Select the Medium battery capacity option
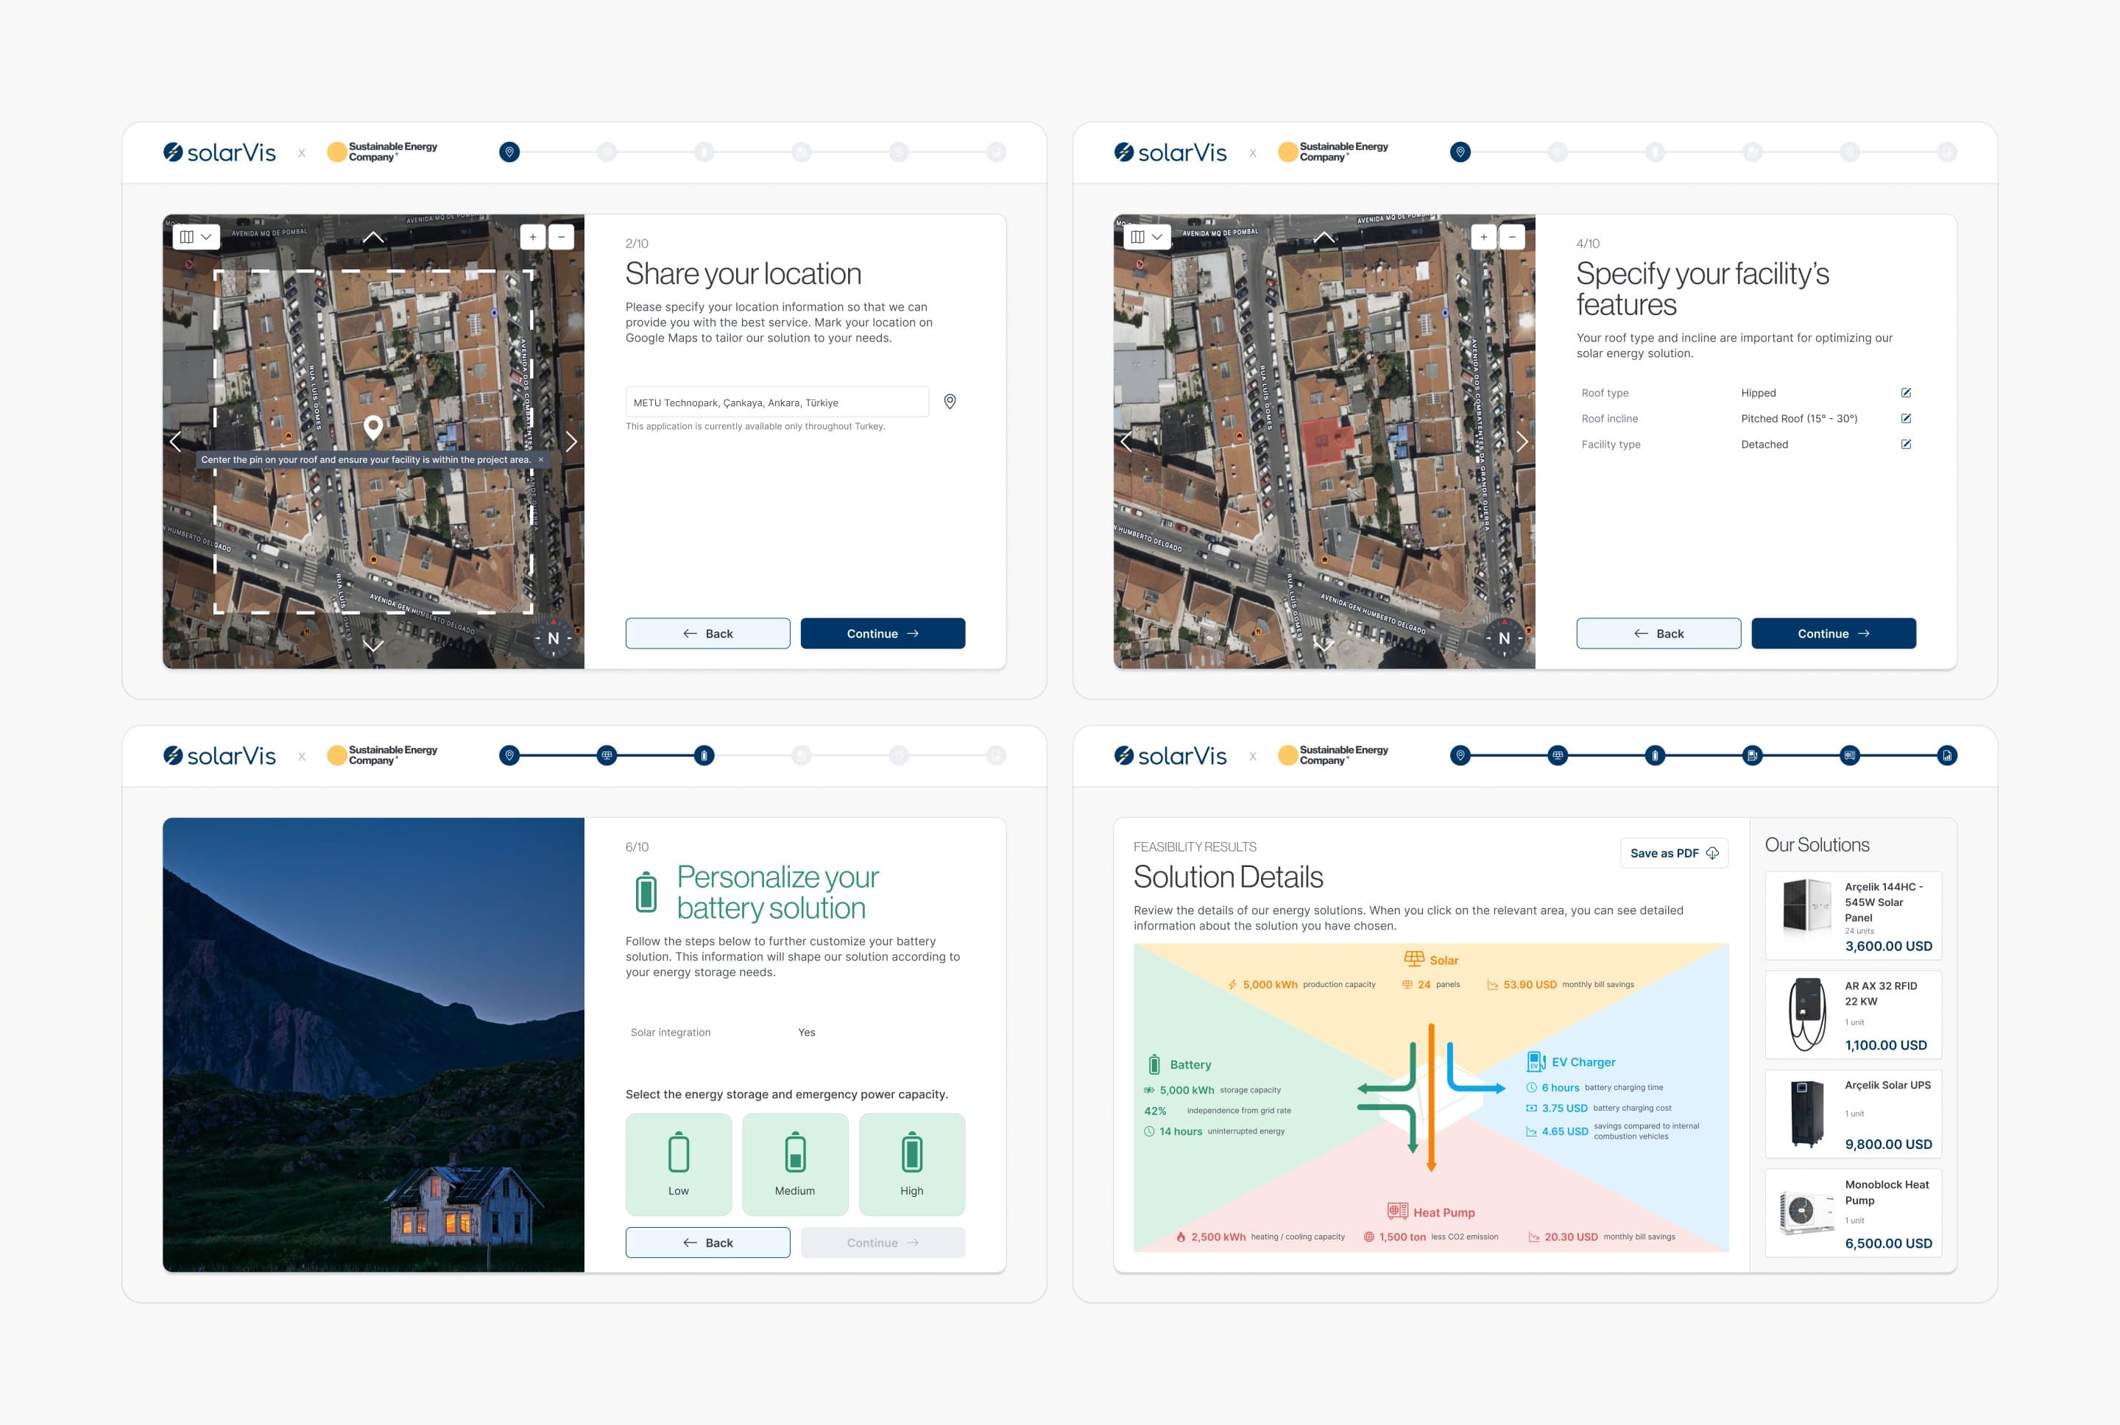The width and height of the screenshot is (2120, 1425). [795, 1164]
